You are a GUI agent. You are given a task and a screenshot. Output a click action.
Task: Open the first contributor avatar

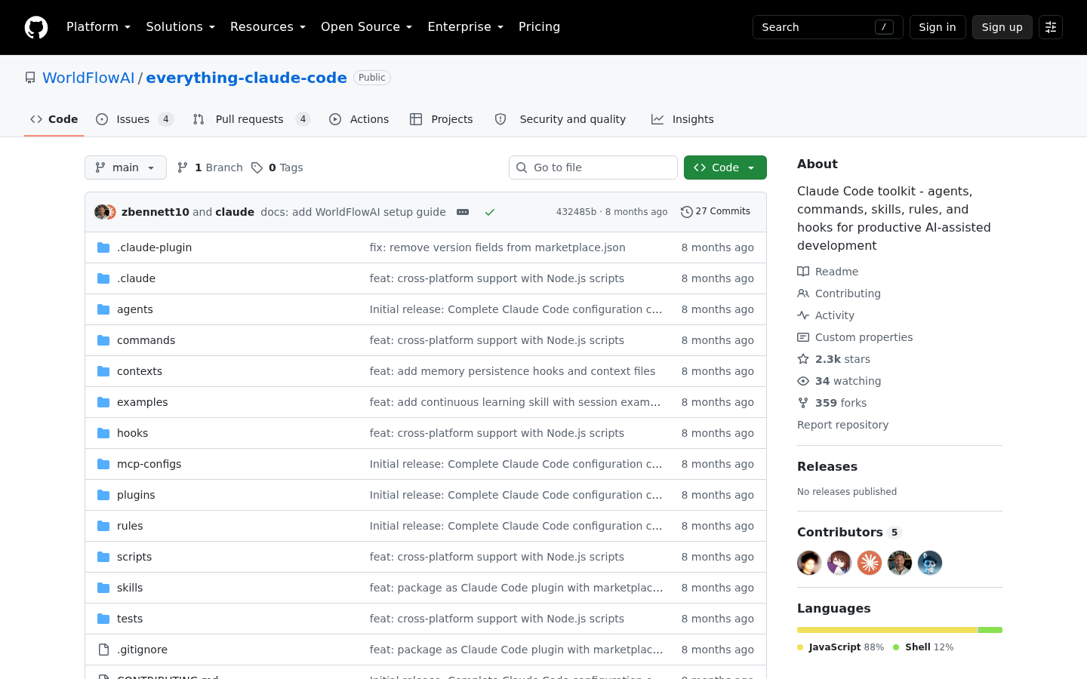(x=809, y=563)
